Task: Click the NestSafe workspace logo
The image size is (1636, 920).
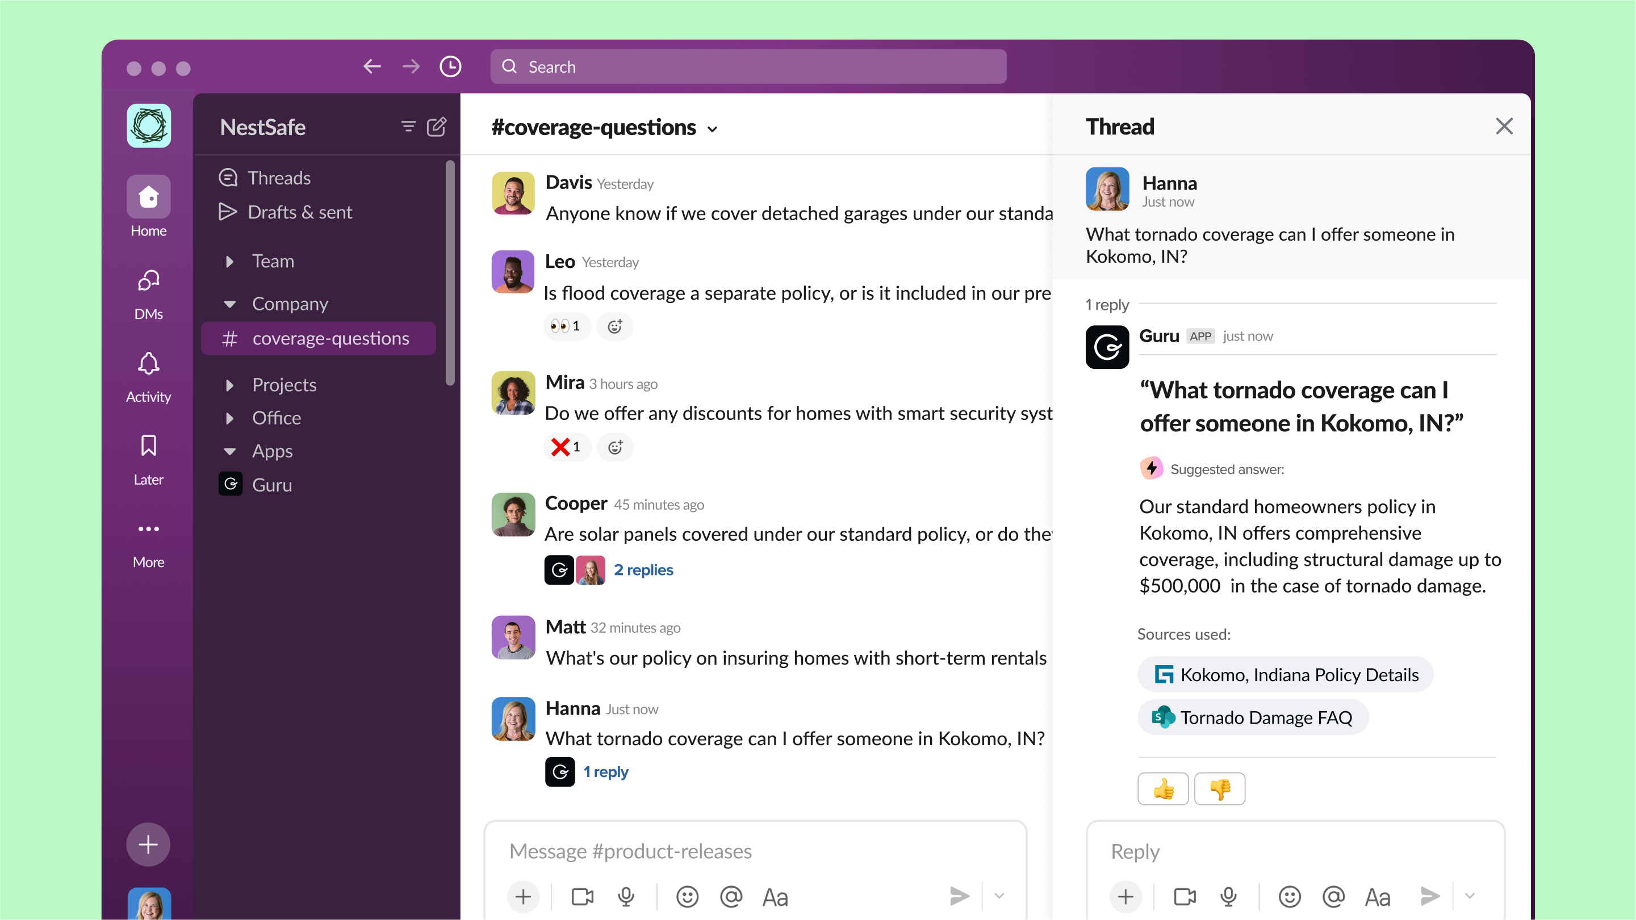Action: coord(149,125)
